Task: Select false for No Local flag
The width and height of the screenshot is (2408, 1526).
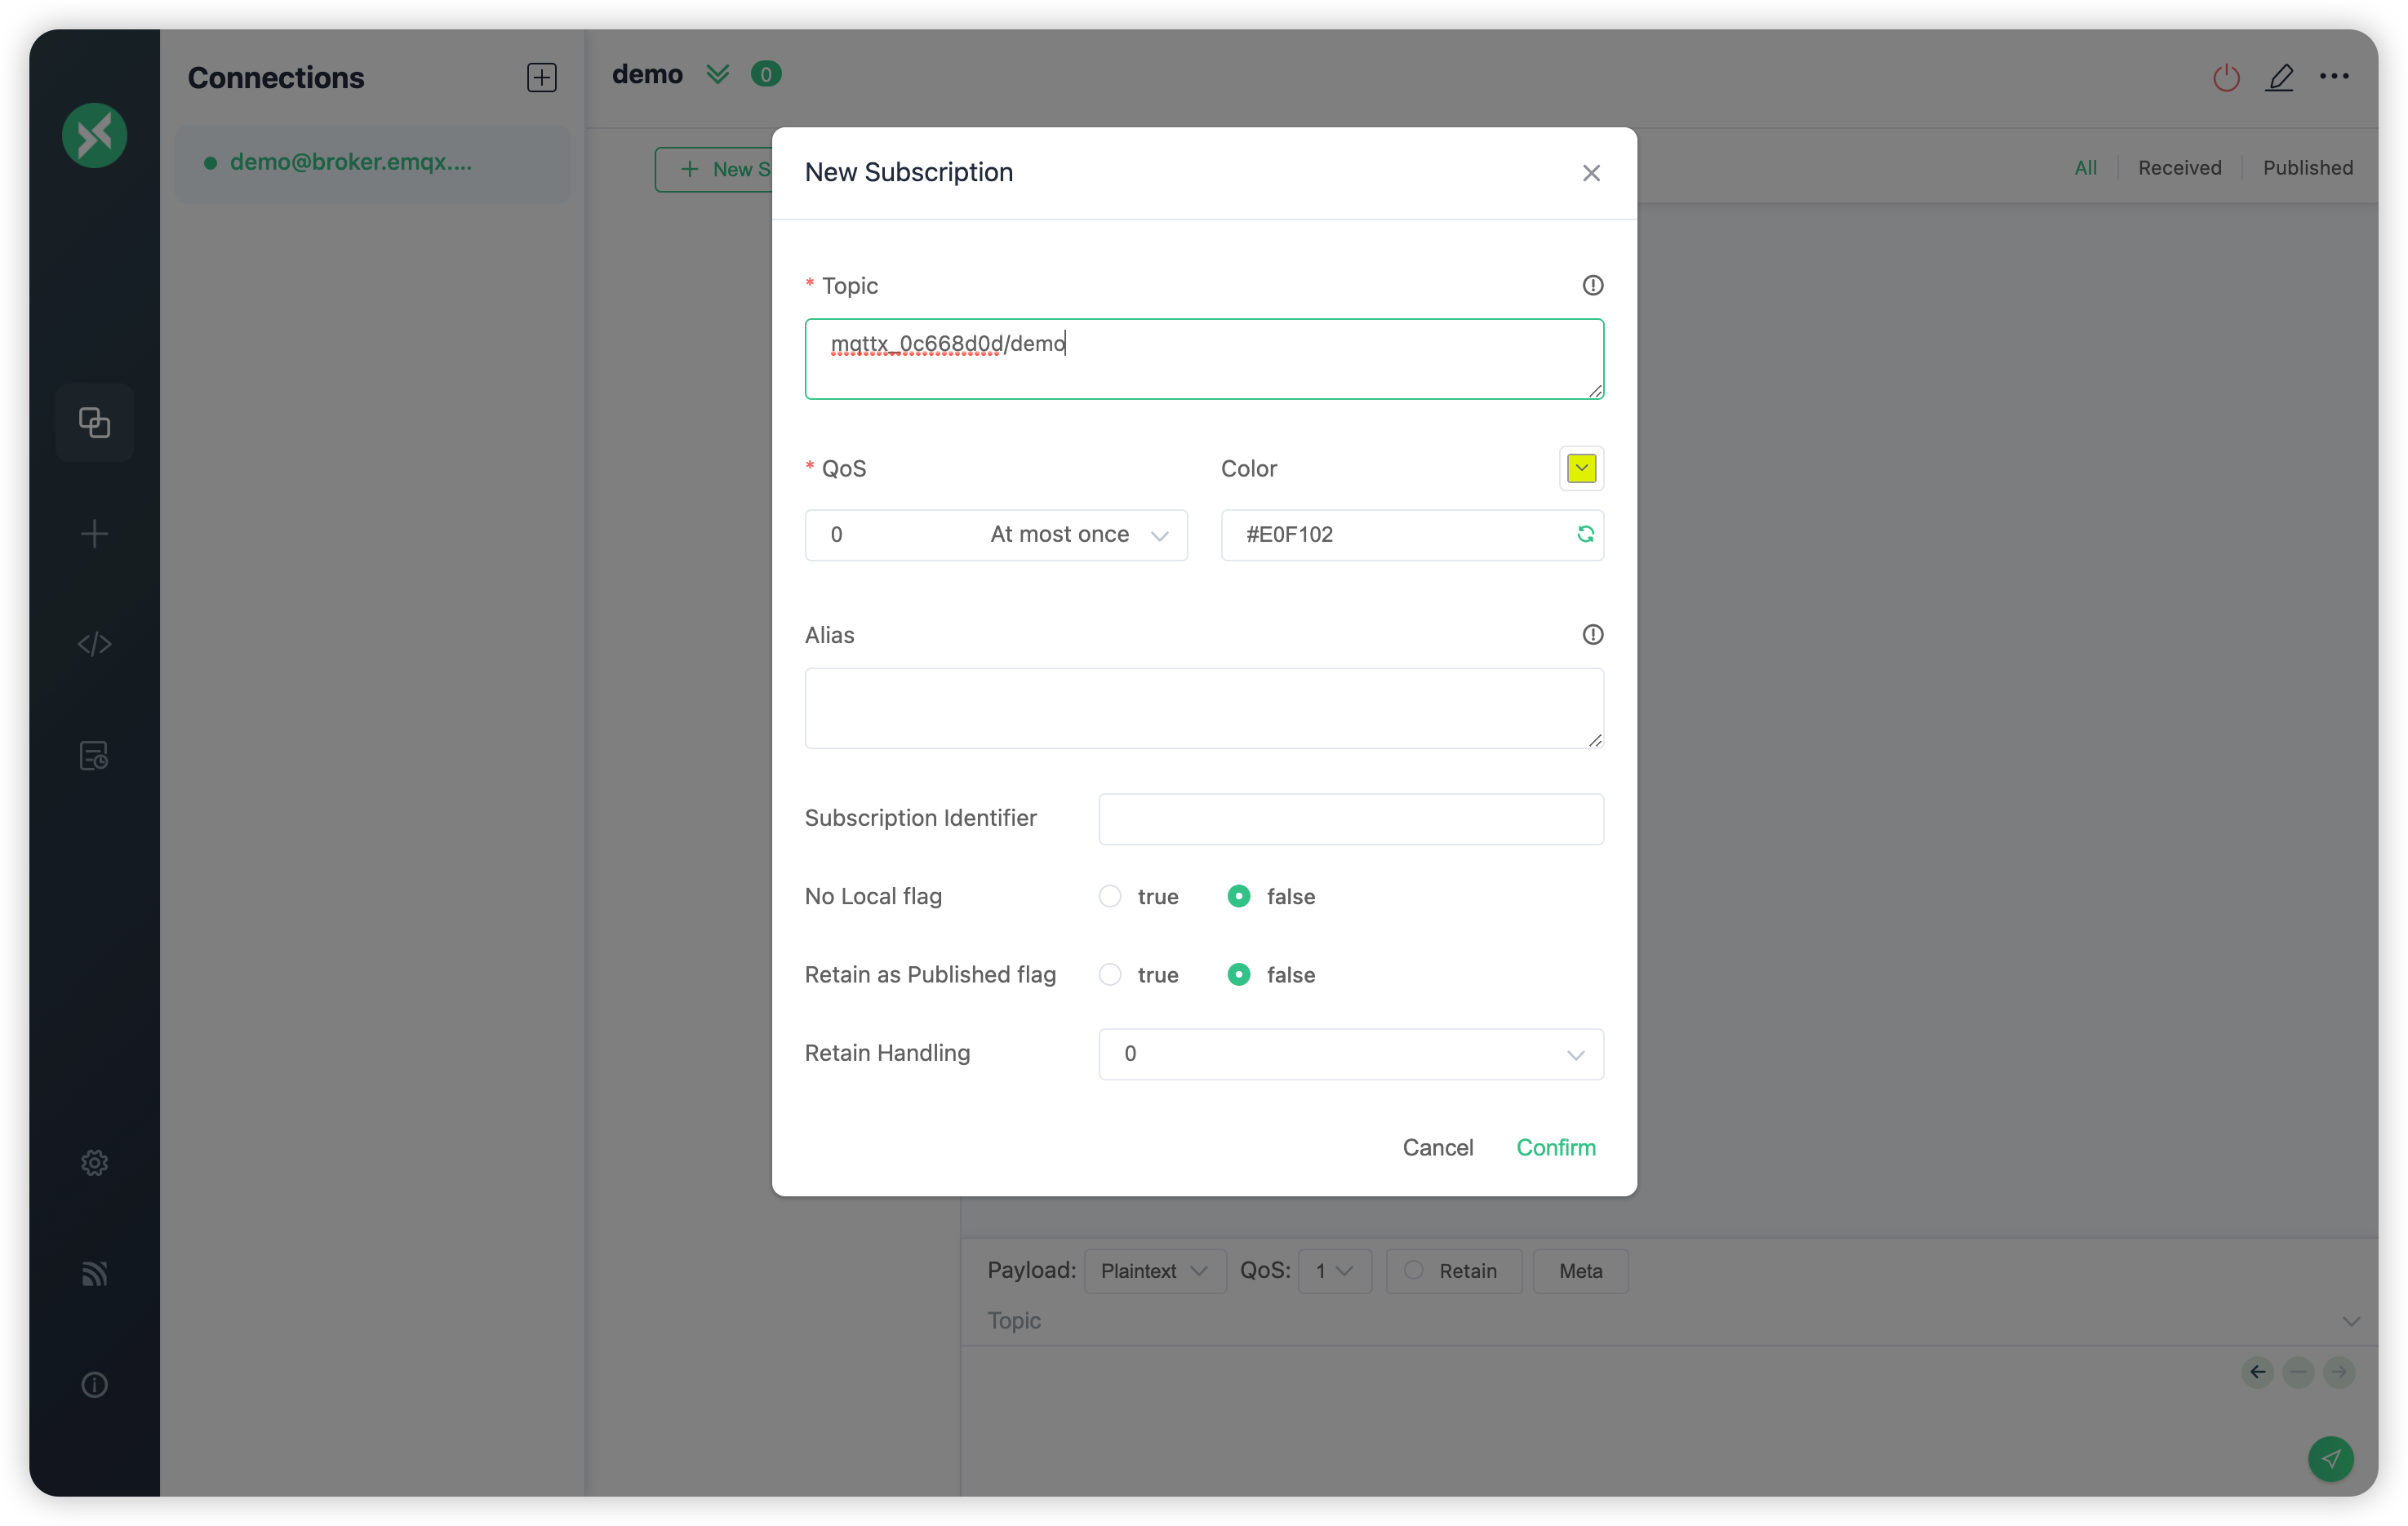Action: [x=1239, y=896]
